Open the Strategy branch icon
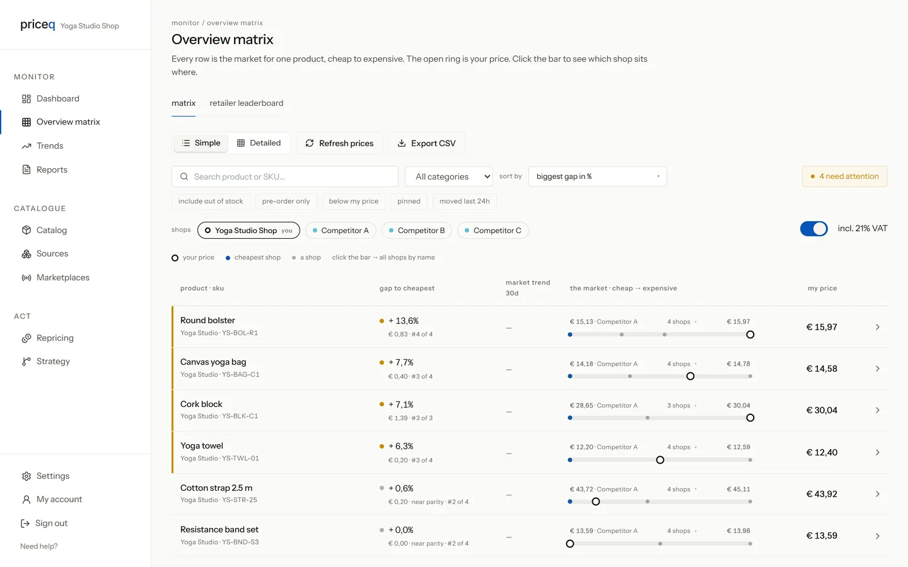908x567 pixels. click(x=26, y=362)
